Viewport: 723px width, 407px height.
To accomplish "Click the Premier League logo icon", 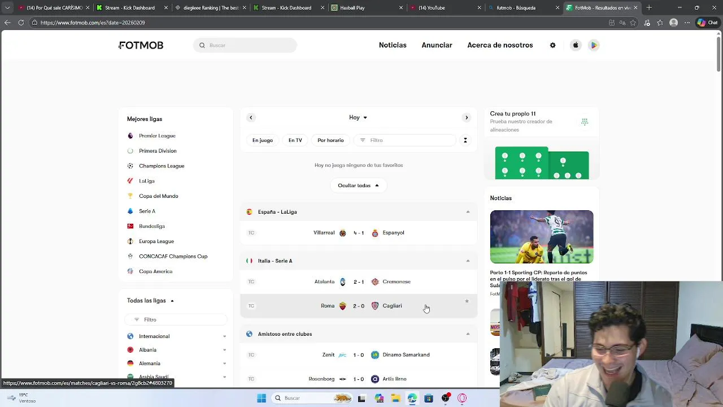I will click(x=130, y=136).
